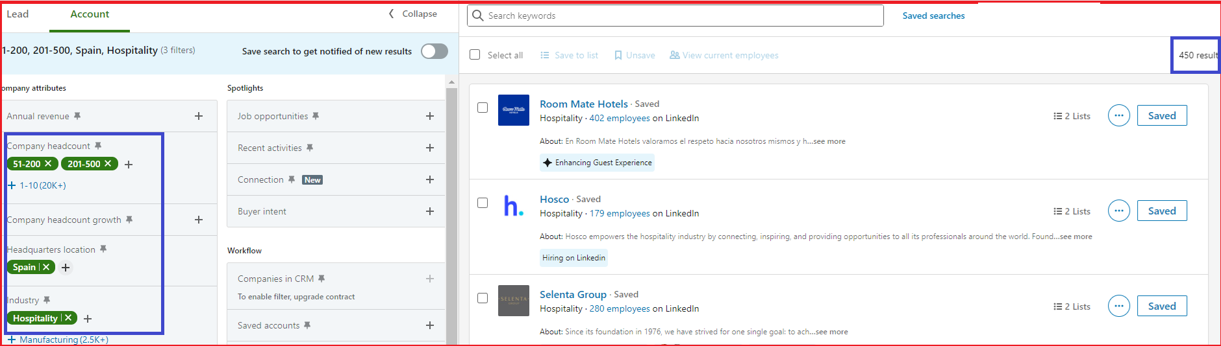Pin the Companies in CRM filter

point(321,279)
